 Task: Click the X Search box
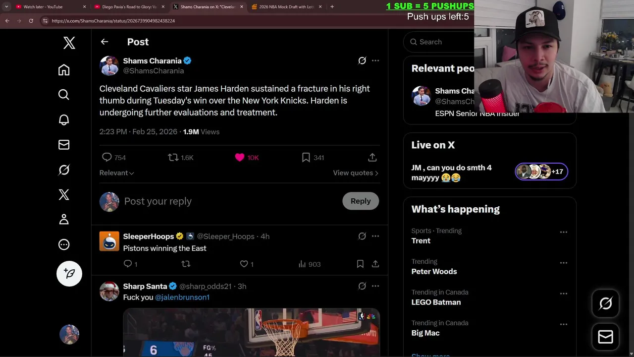point(439,42)
